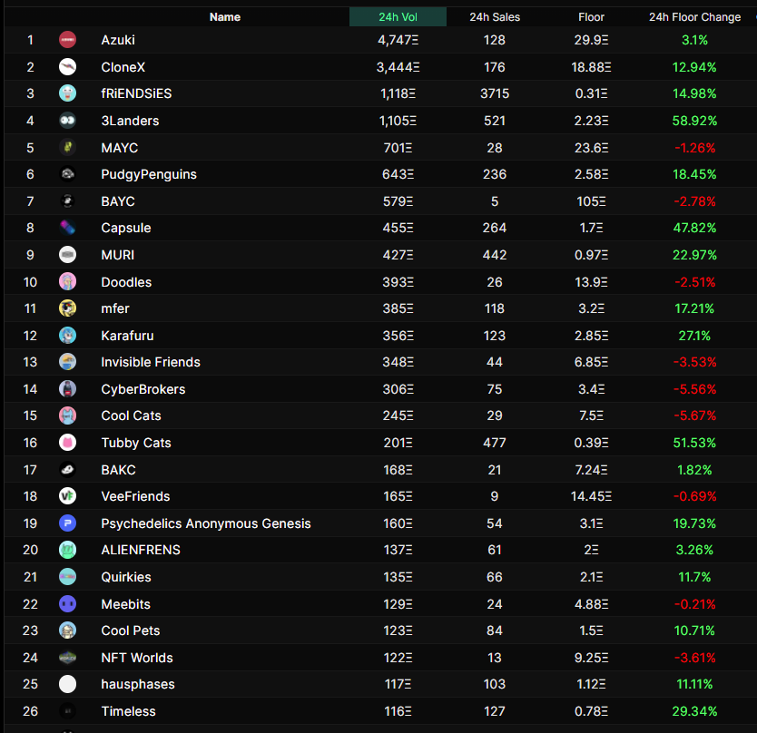Image resolution: width=757 pixels, height=733 pixels.
Task: Open the fRiENDSiES collection icon
Action: coord(67,93)
